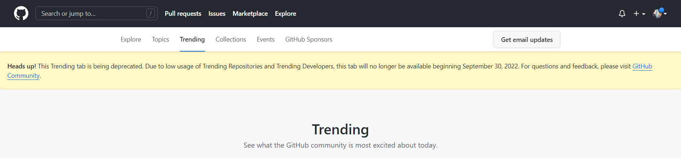Go to Pull requests in header
The height and width of the screenshot is (158, 681).
click(x=183, y=14)
